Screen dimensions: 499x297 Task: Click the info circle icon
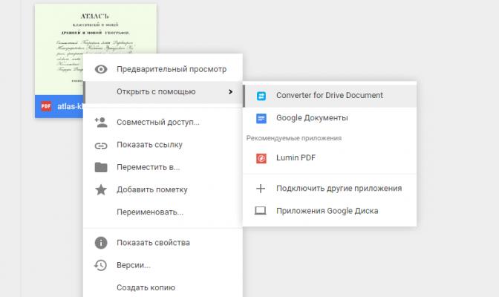(101, 243)
